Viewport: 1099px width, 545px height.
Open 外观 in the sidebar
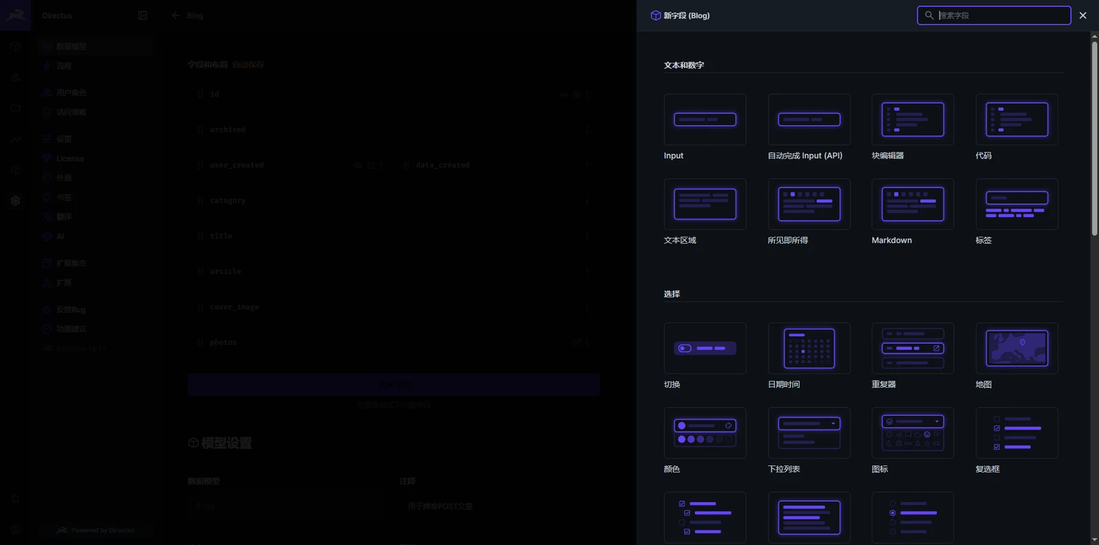click(95, 178)
